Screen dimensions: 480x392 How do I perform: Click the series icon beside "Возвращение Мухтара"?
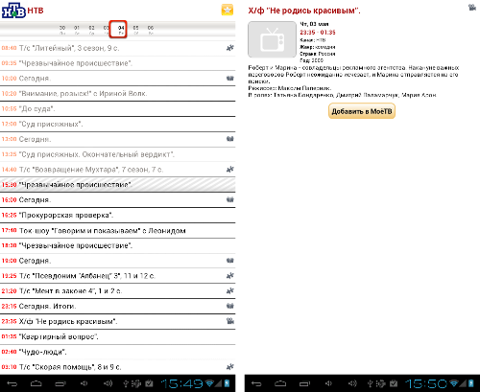[229, 170]
